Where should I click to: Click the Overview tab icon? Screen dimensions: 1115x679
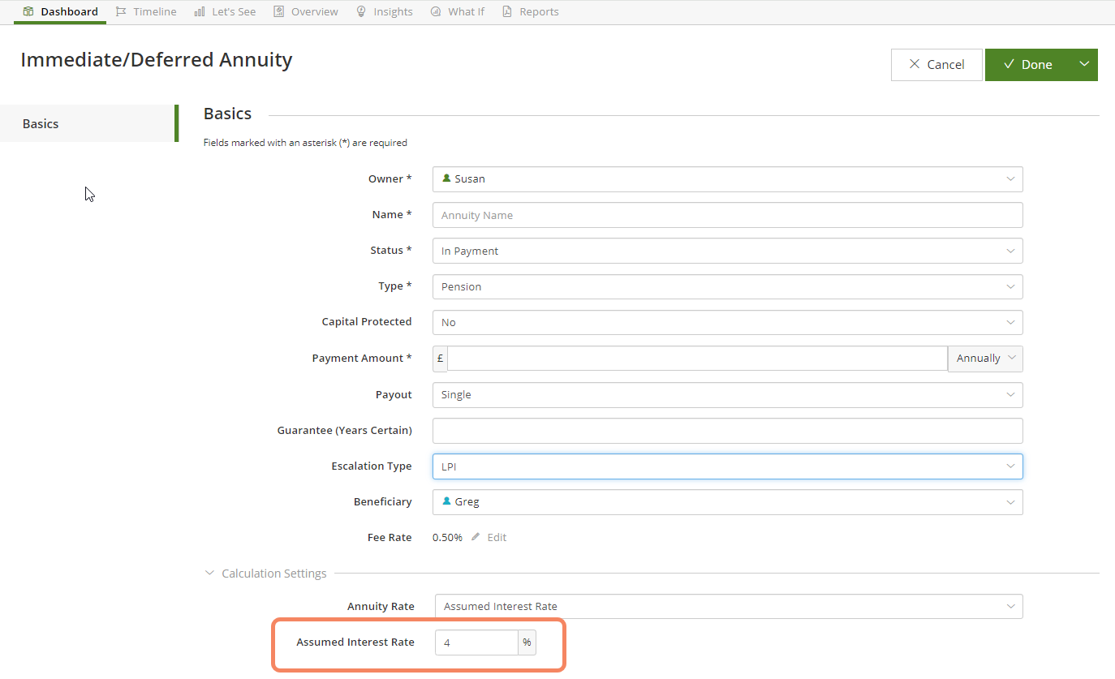point(279,12)
